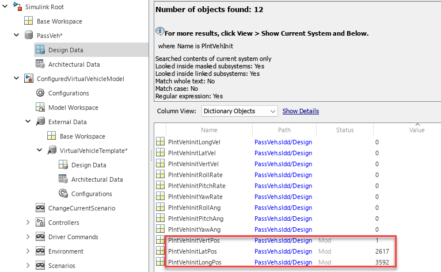This screenshot has height=272, width=441.
Task: Sort by the Name column header
Action: click(209, 131)
